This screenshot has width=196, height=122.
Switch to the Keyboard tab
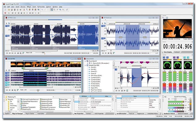point(177,52)
